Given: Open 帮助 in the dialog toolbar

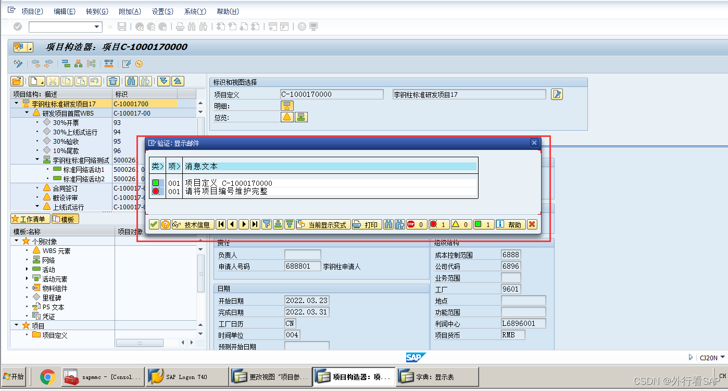Looking at the screenshot, I should (510, 224).
